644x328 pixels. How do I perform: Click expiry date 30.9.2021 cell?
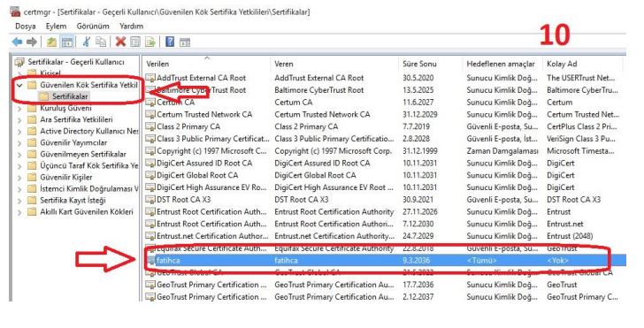[x=418, y=200]
